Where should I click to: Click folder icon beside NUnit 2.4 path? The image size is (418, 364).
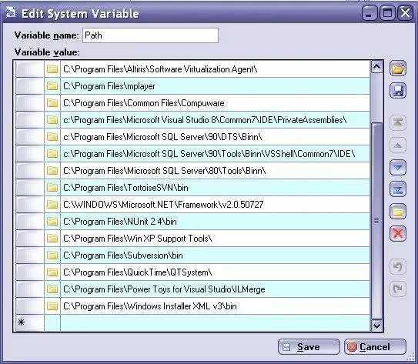[x=52, y=222]
